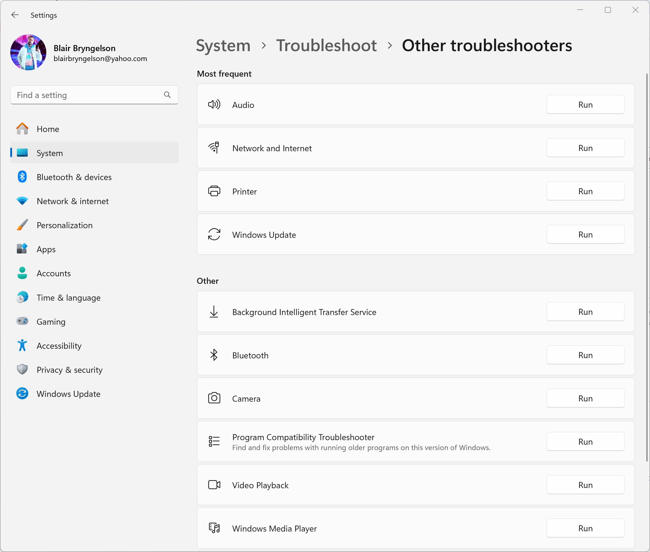Screen dimensions: 650x552
Task: Select Time & language section
Action: click(68, 298)
